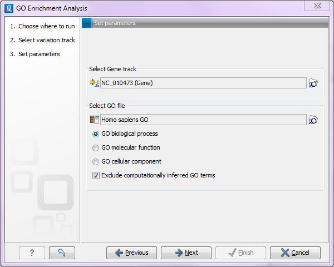This screenshot has width=334, height=267.
Task: Proceed with the Next button
Action: 186,253
